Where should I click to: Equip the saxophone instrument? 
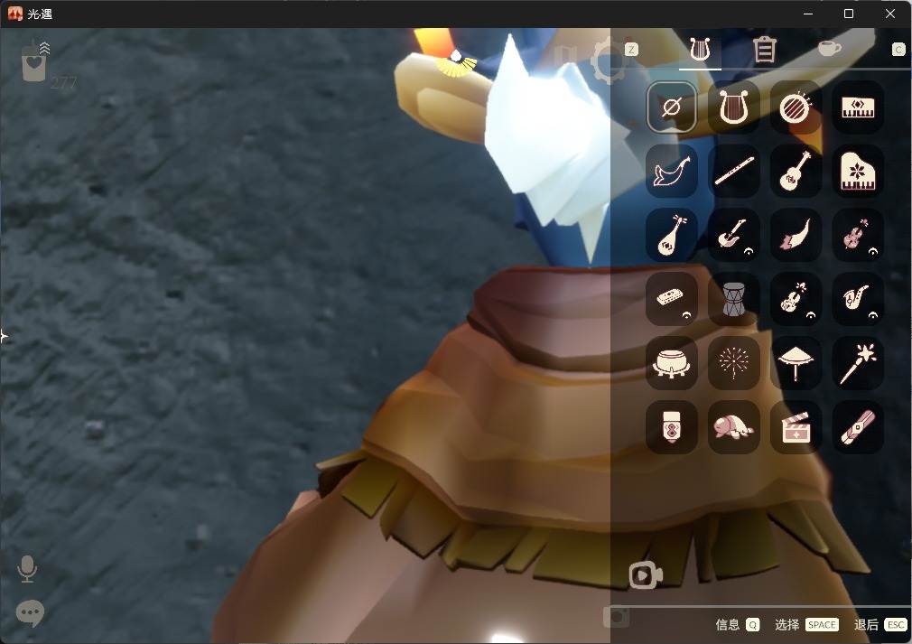point(858,299)
